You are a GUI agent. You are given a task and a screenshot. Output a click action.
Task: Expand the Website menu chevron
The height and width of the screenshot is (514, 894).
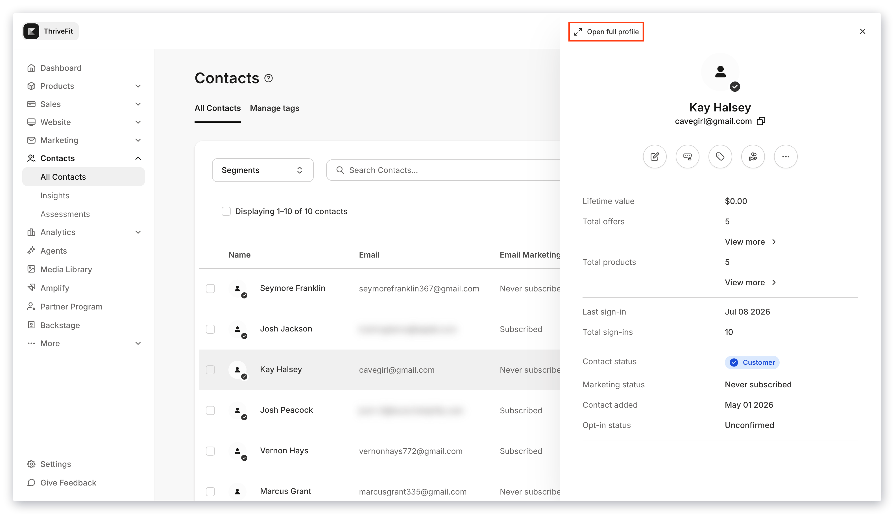coord(138,122)
